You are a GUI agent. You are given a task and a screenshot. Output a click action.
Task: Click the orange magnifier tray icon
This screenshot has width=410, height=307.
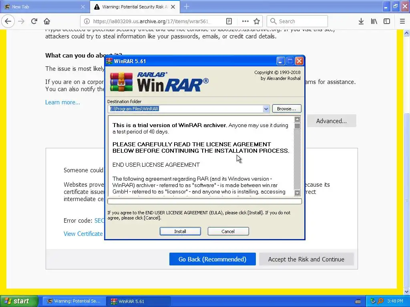click(x=380, y=301)
